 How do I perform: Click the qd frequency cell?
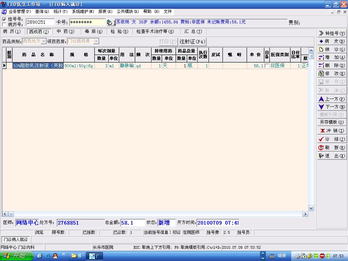tap(143, 66)
